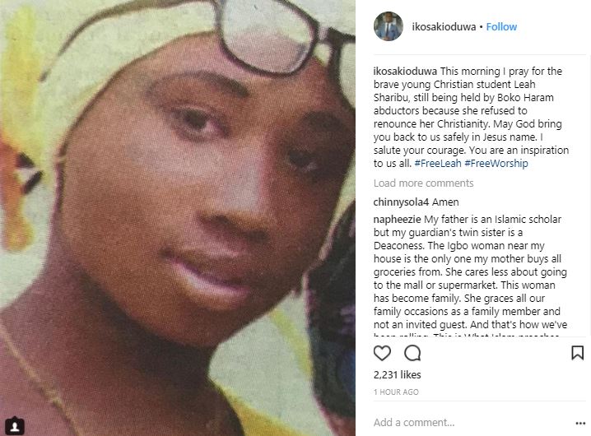Visit commenter chinnysola4's profile

coord(401,202)
